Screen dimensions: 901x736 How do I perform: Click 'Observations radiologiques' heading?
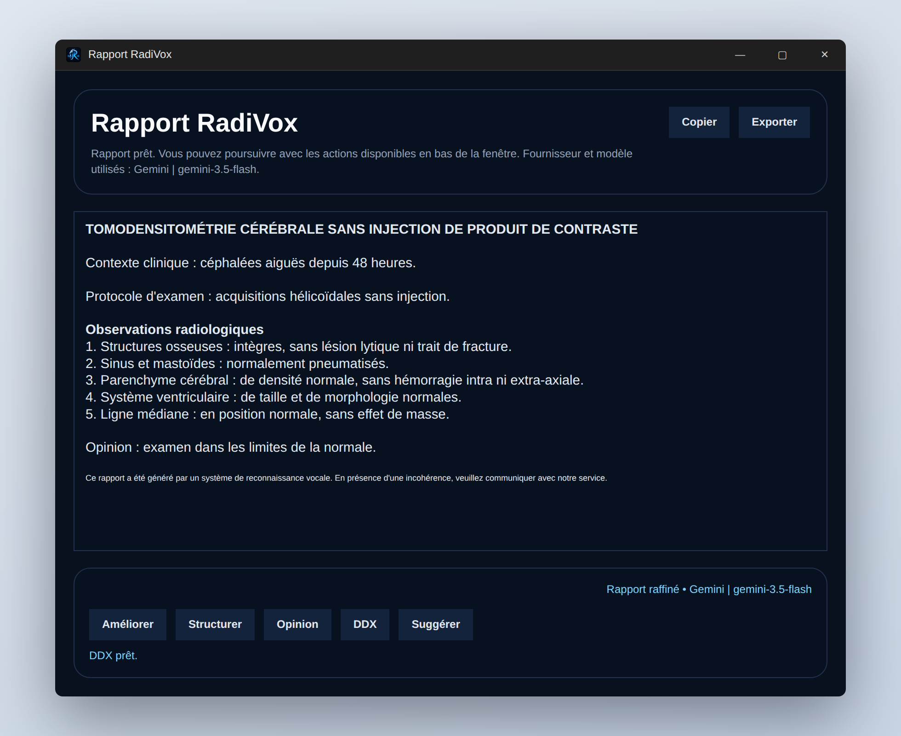click(x=175, y=329)
